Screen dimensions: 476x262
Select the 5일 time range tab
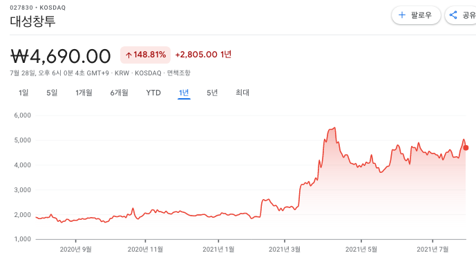[x=52, y=93]
